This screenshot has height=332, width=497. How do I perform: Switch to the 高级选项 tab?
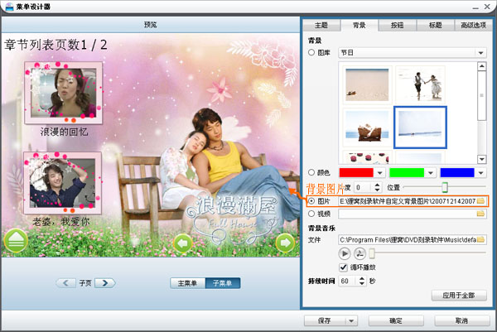(x=473, y=26)
